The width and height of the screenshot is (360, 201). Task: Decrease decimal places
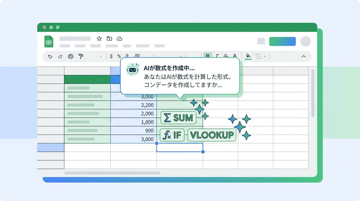126,56
